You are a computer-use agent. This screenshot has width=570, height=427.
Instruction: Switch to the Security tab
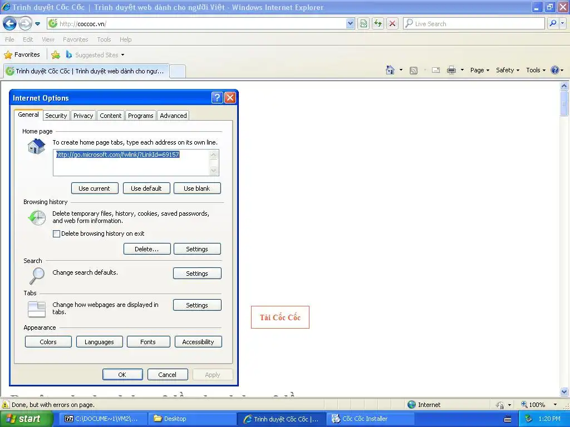56,116
